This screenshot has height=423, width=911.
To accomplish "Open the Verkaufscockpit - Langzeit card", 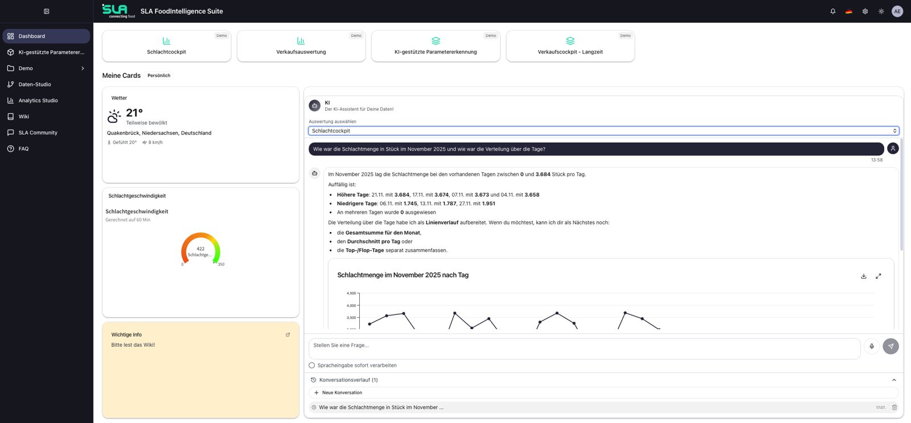I will click(570, 46).
